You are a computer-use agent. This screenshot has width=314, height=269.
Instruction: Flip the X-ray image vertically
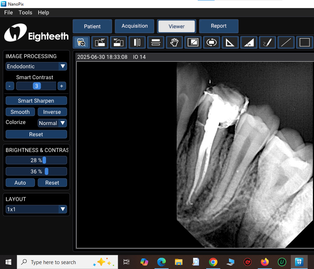point(156,42)
